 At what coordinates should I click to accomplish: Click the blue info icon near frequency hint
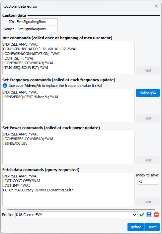point(5,86)
